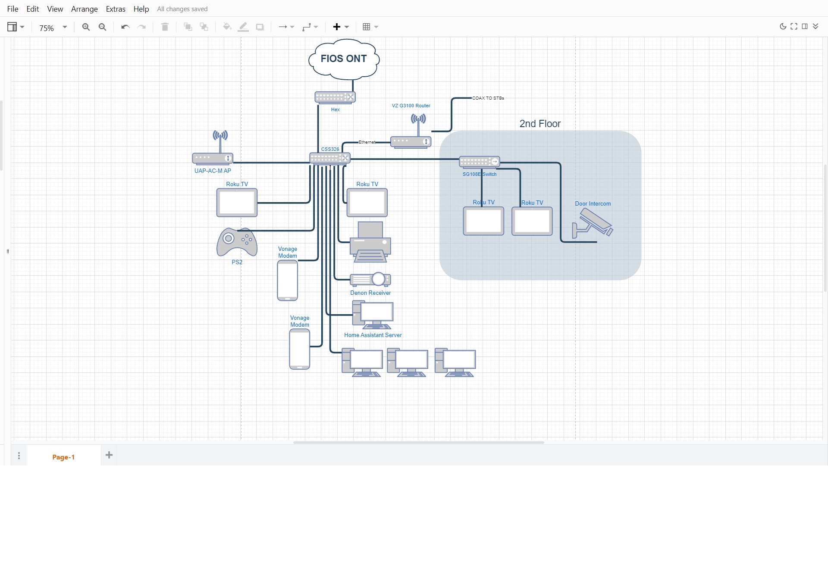Redo the last change
The image size is (828, 562).
[x=142, y=27]
